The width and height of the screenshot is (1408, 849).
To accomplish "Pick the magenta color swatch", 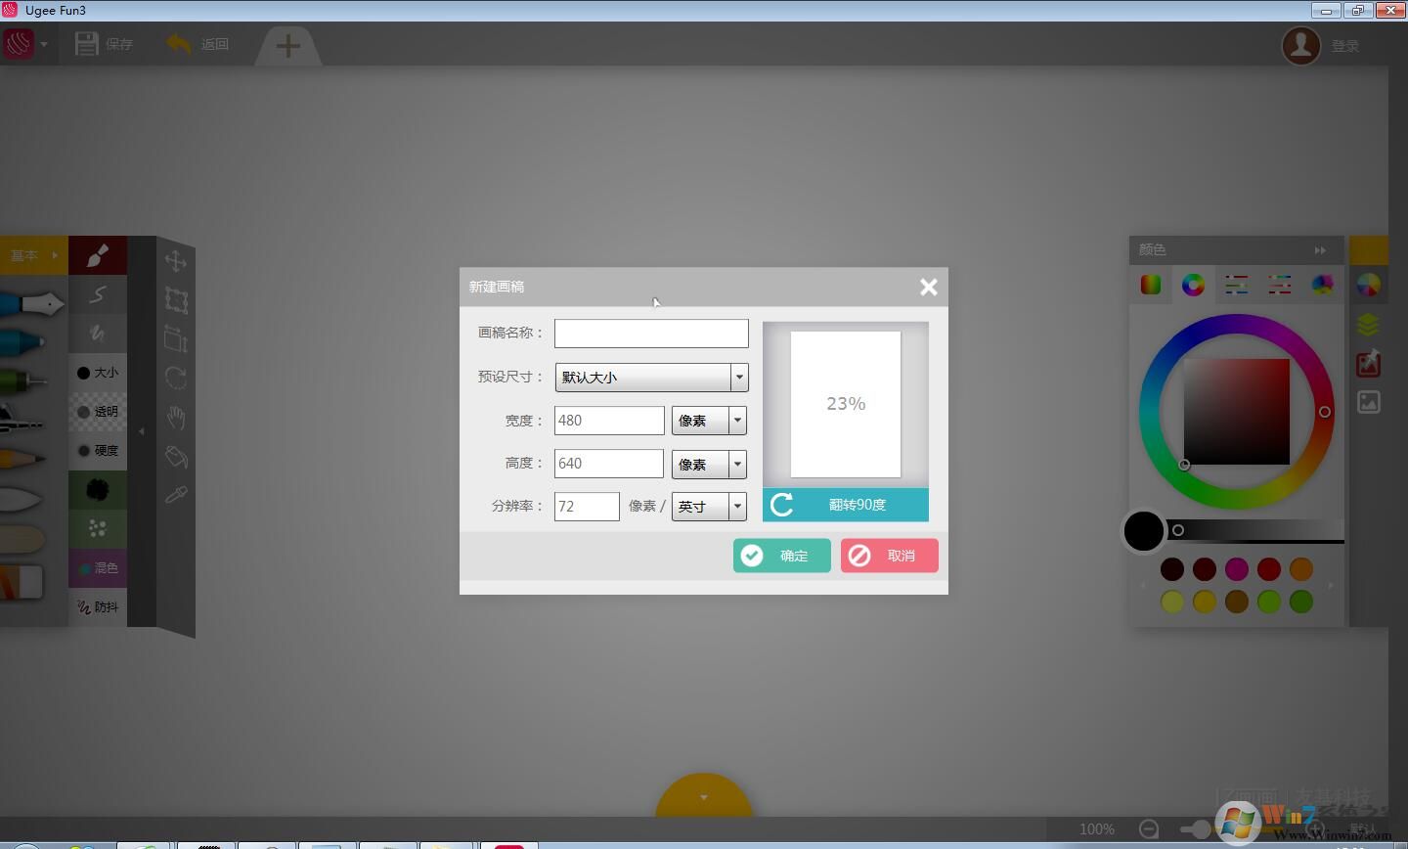I will pos(1237,569).
